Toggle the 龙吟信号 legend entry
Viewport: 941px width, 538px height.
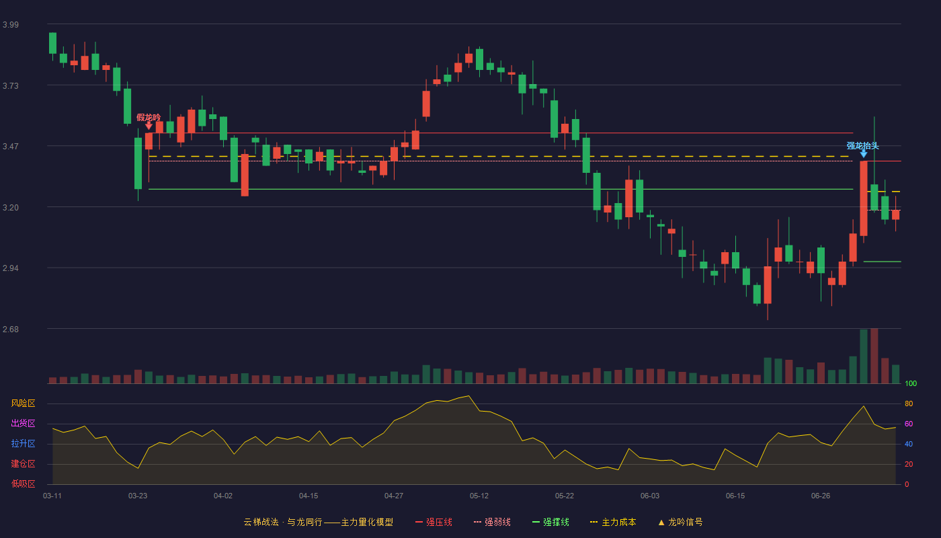680,522
